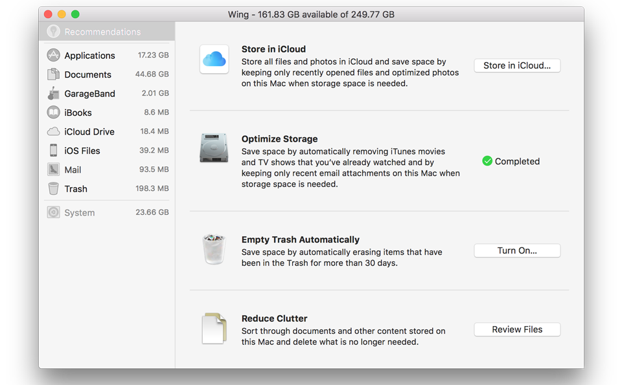Viewport: 622px width, 385px height.
Task: Click the window title showing available storage
Action: point(311,14)
